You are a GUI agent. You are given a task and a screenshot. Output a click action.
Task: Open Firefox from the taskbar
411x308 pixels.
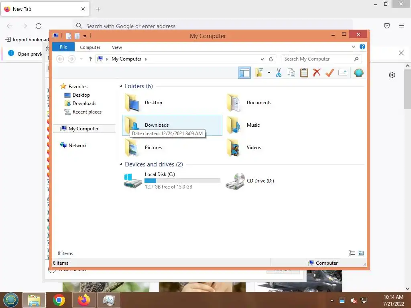coord(84,300)
